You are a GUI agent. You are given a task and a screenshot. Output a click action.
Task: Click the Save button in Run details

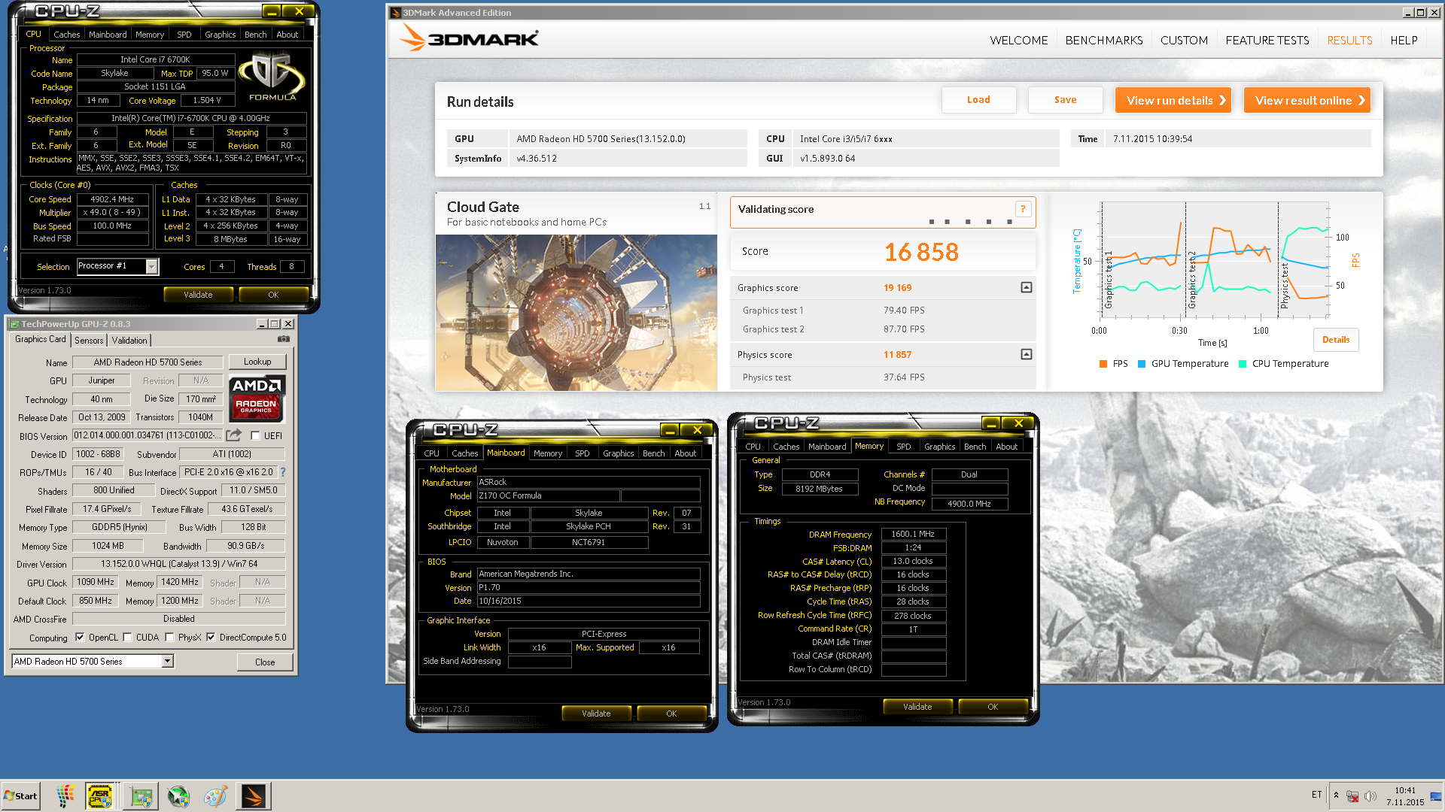coord(1065,100)
